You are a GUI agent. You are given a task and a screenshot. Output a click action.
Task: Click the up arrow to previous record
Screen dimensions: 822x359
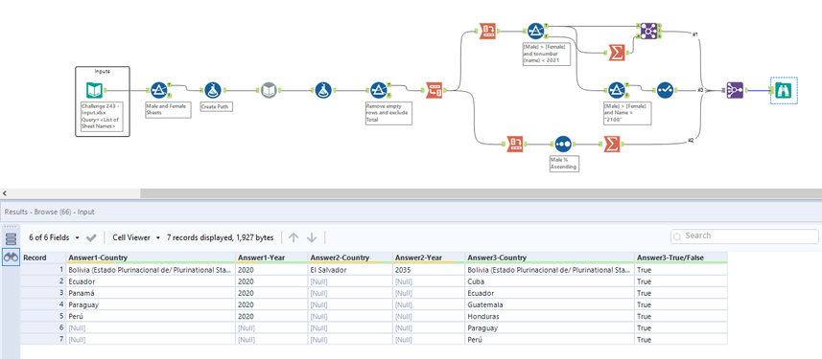pos(294,237)
